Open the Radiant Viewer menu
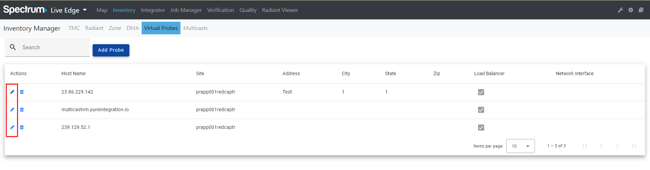Image resolution: width=650 pixels, height=170 pixels. point(280,10)
